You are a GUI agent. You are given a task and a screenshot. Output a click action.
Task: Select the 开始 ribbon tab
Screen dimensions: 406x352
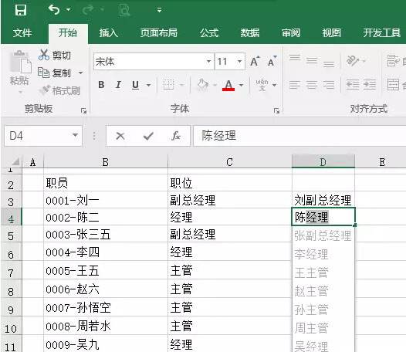pyautogui.click(x=68, y=33)
